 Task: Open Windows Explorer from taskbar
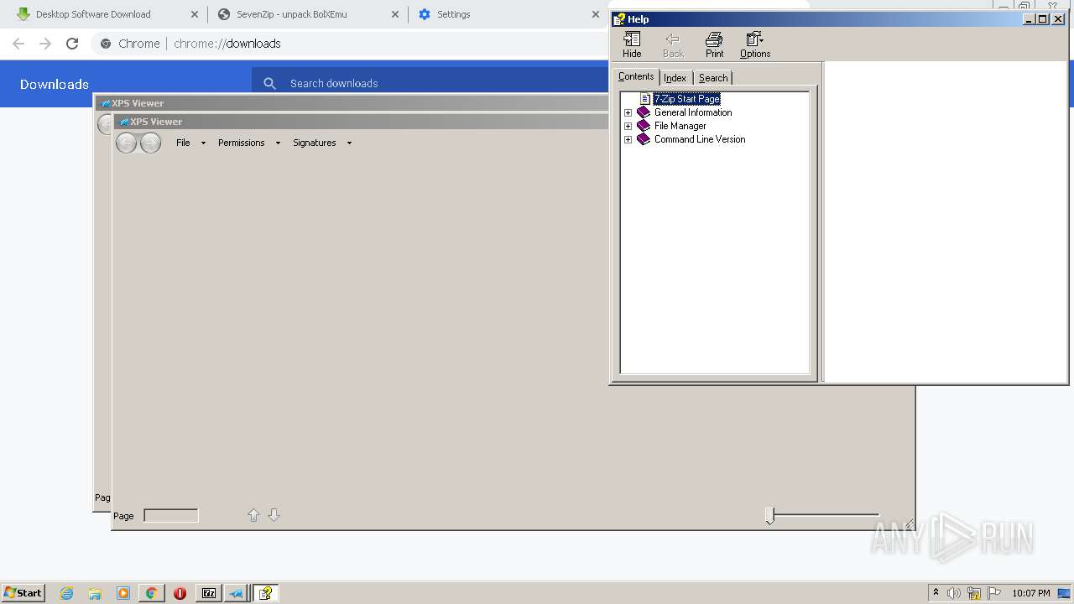(95, 593)
